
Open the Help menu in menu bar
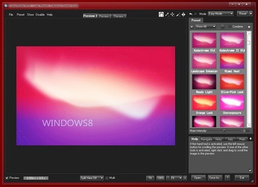[x=49, y=15]
